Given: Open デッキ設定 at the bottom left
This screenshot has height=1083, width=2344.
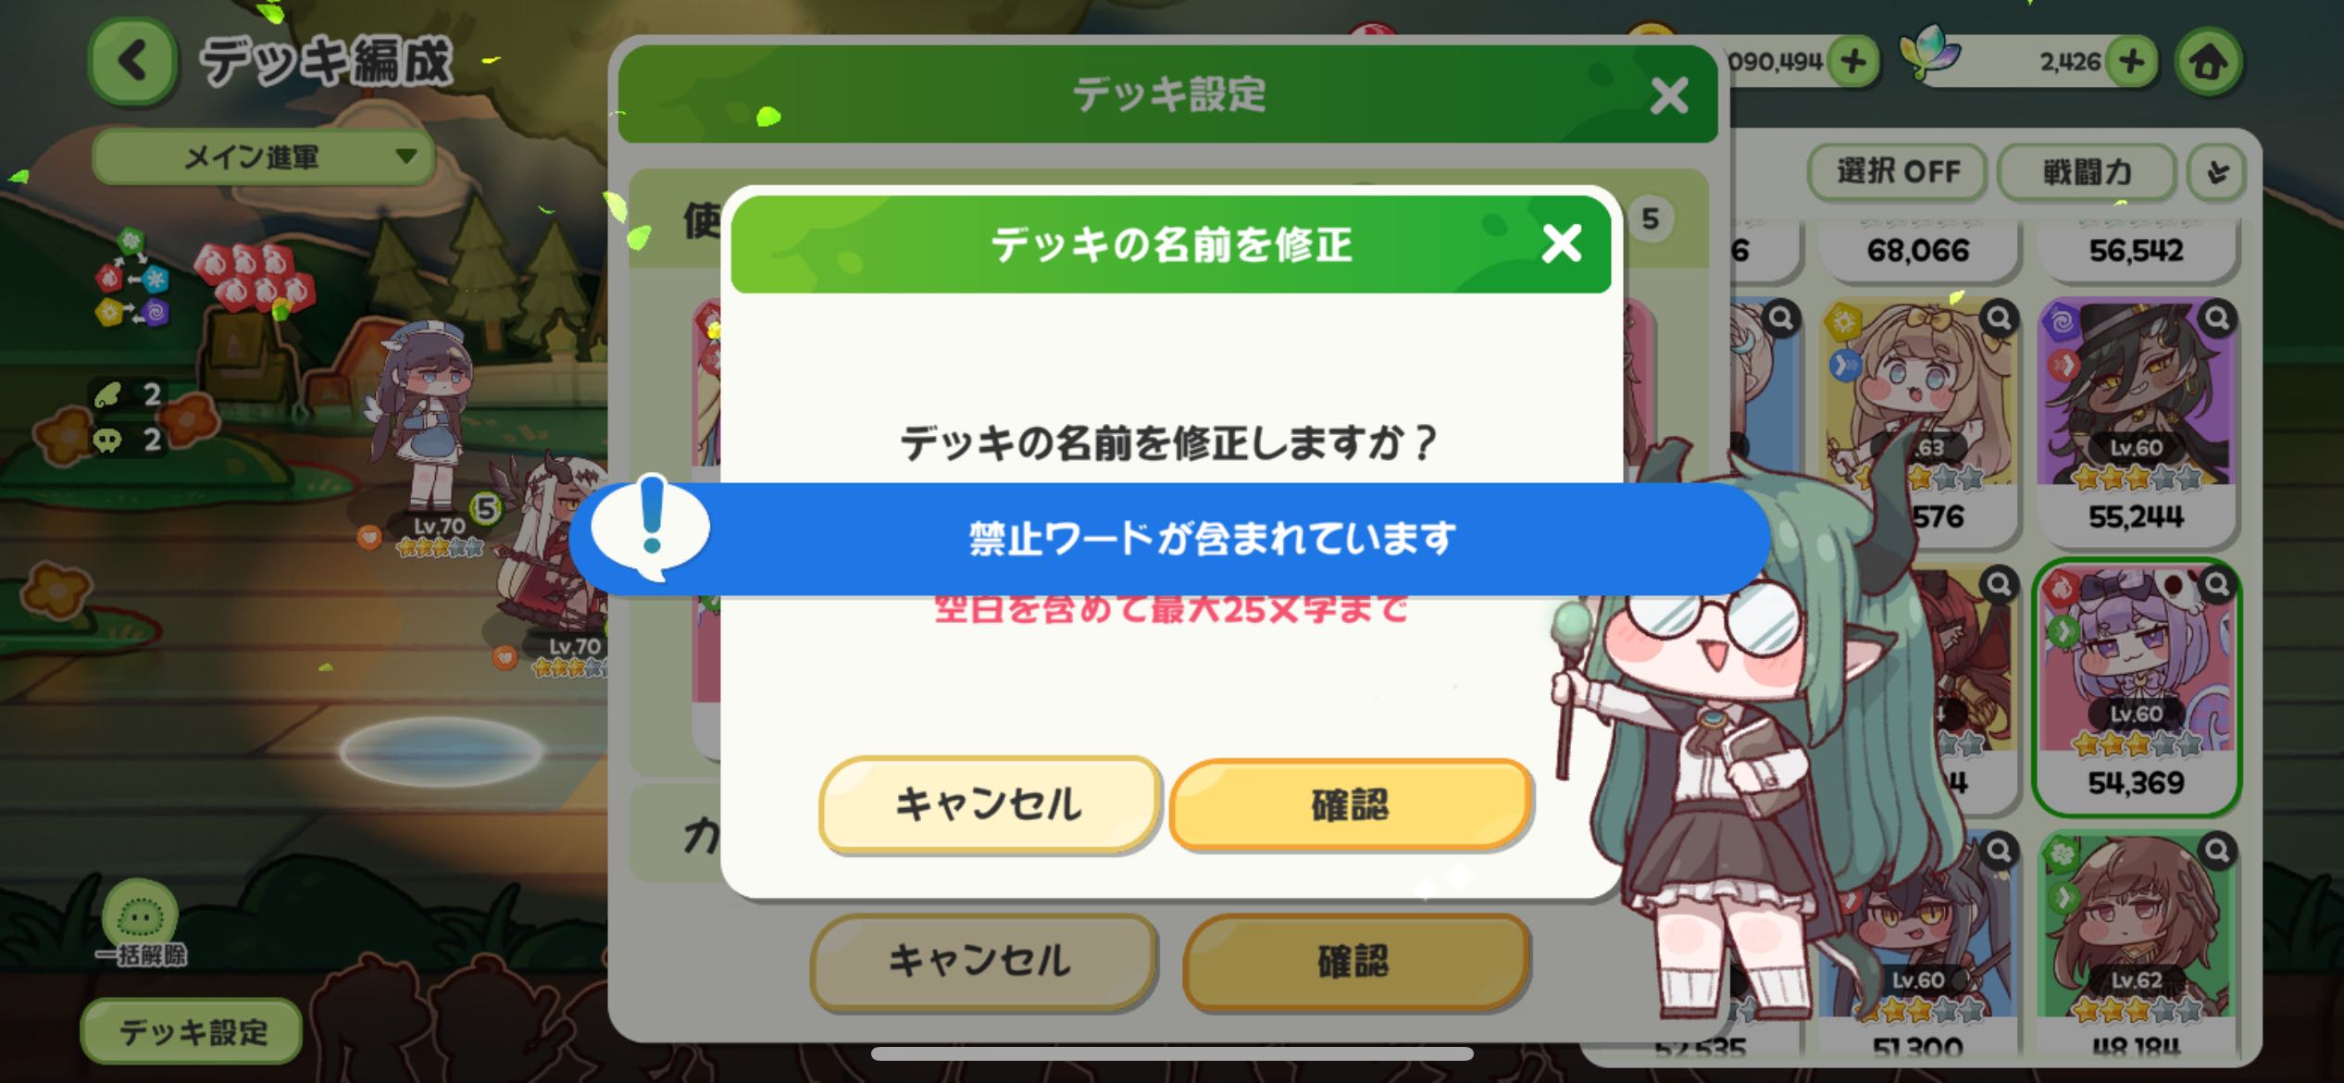Looking at the screenshot, I should pyautogui.click(x=192, y=1031).
